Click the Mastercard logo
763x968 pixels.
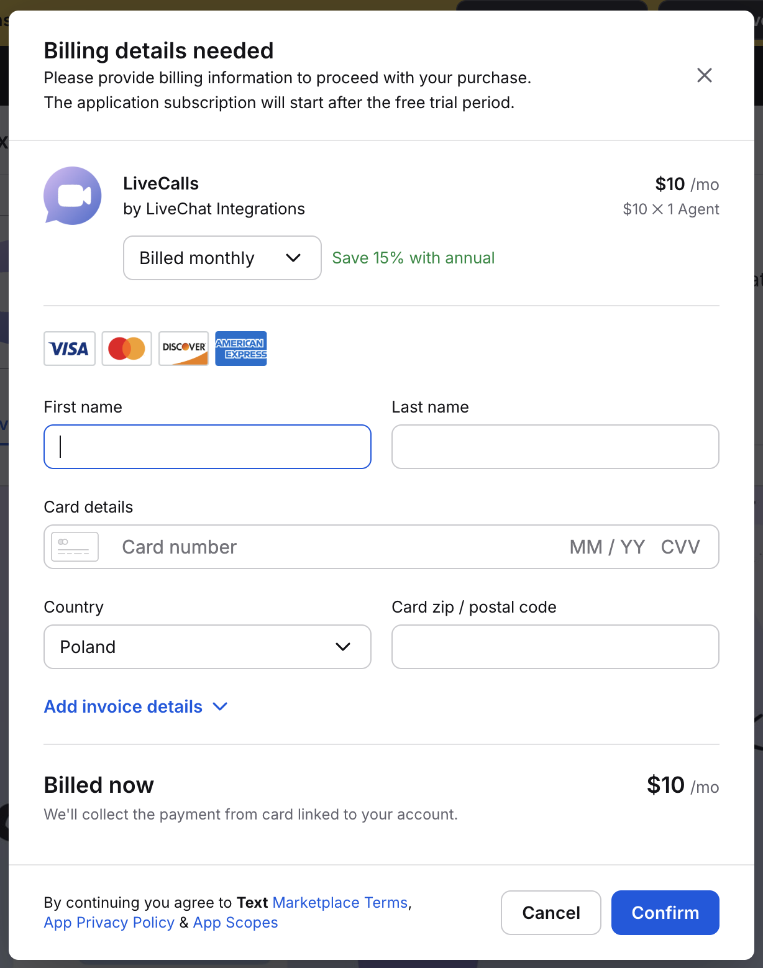(127, 349)
